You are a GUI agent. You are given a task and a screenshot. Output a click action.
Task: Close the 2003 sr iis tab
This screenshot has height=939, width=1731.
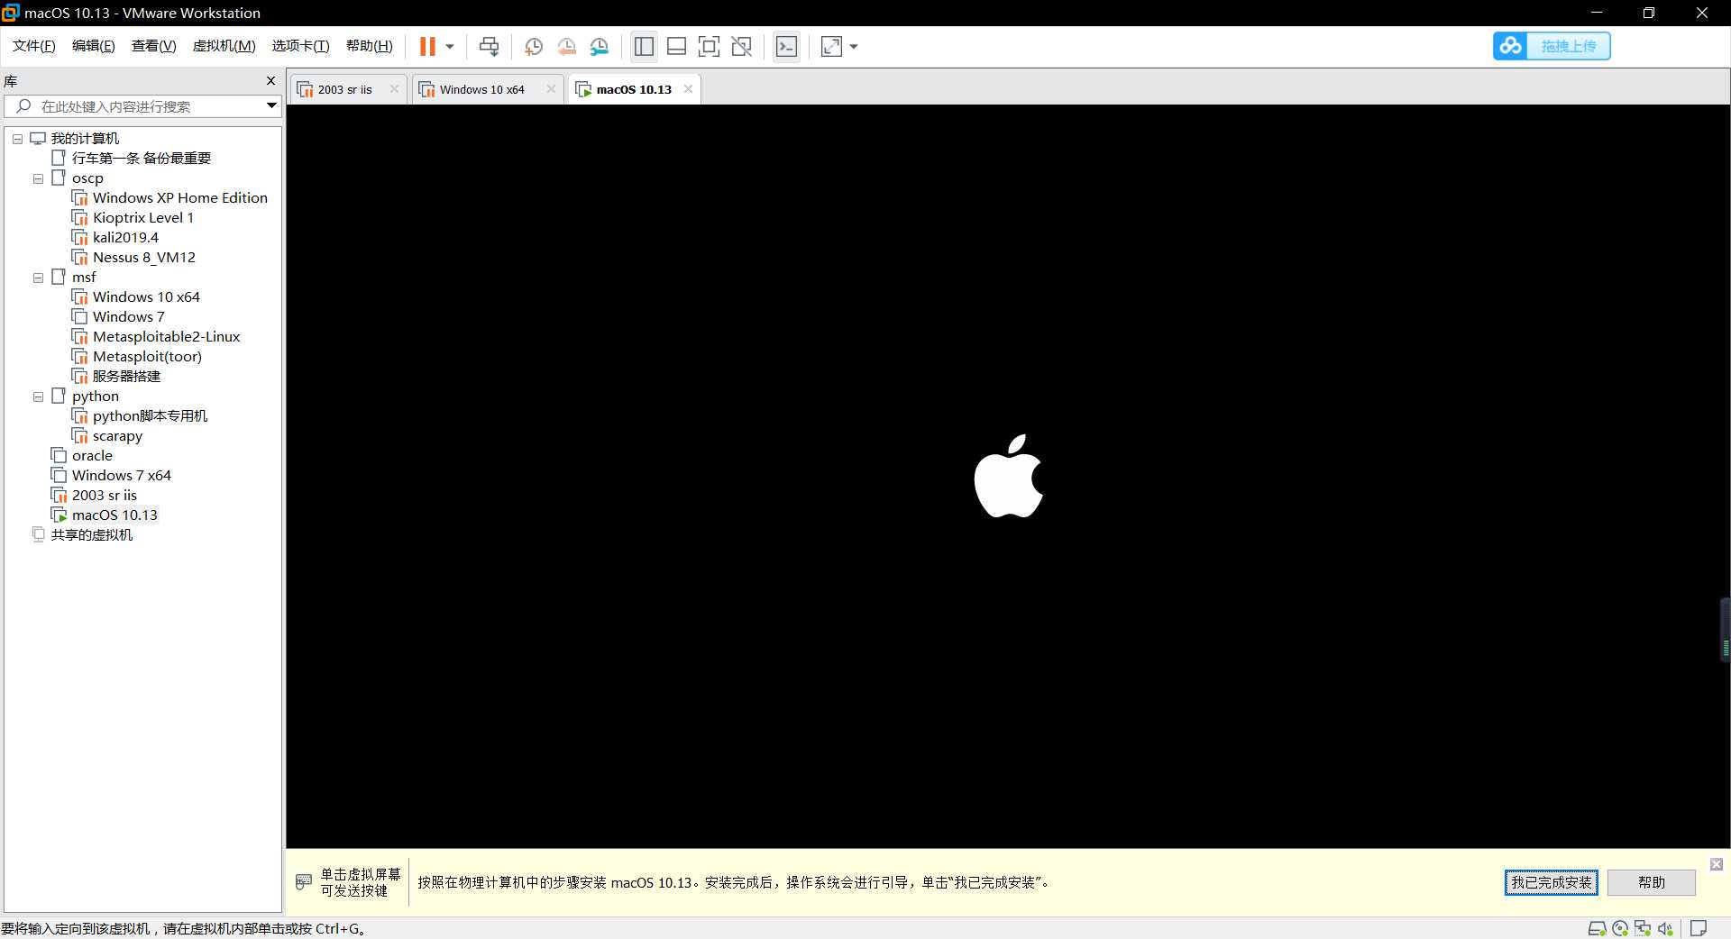394,89
